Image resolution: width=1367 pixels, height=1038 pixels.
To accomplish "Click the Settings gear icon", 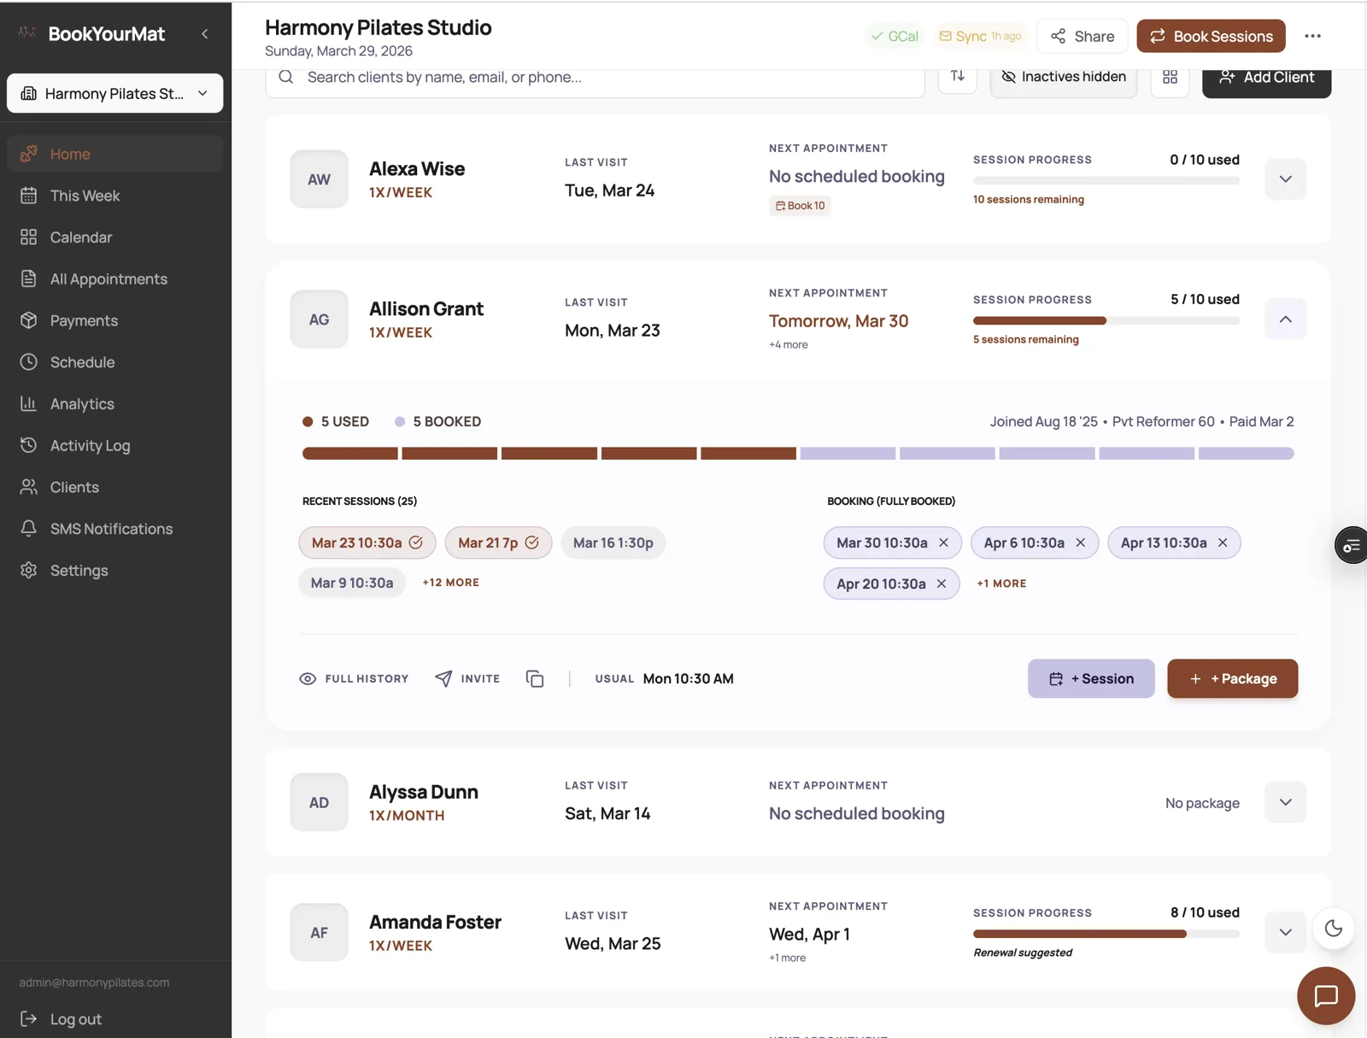I will tap(28, 570).
